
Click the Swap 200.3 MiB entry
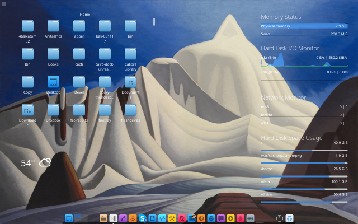304,34
